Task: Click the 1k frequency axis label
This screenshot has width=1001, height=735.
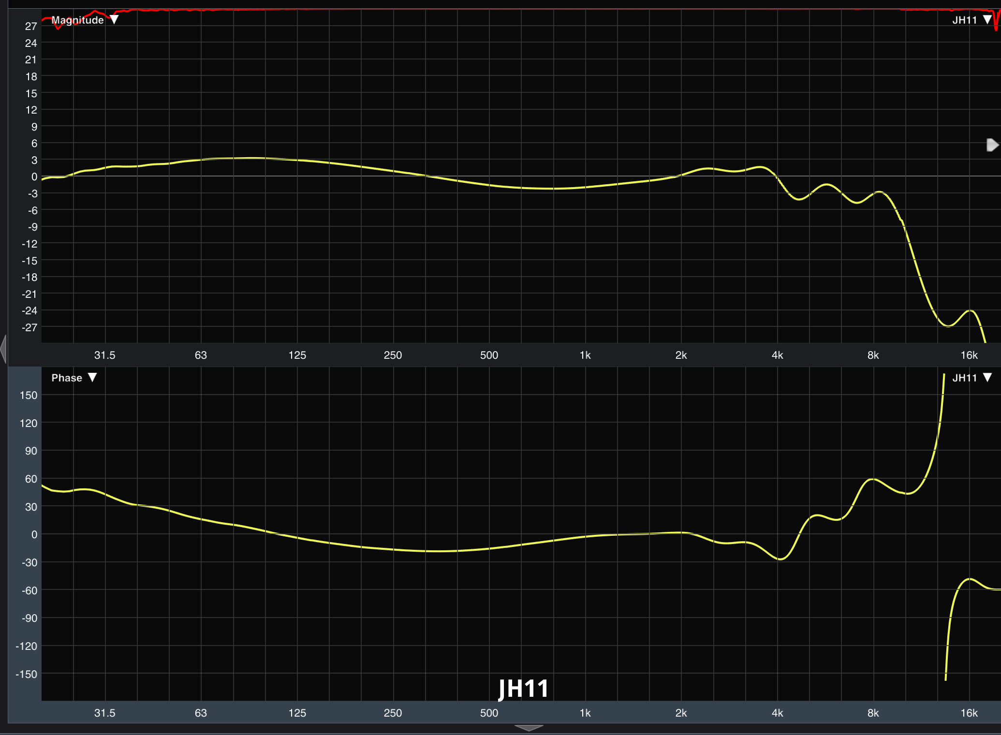Action: (585, 354)
